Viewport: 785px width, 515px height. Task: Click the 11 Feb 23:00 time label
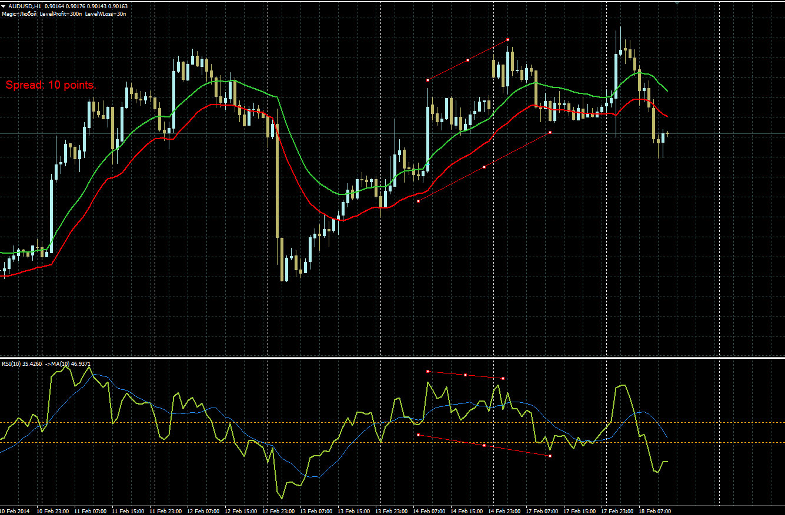tap(165, 511)
